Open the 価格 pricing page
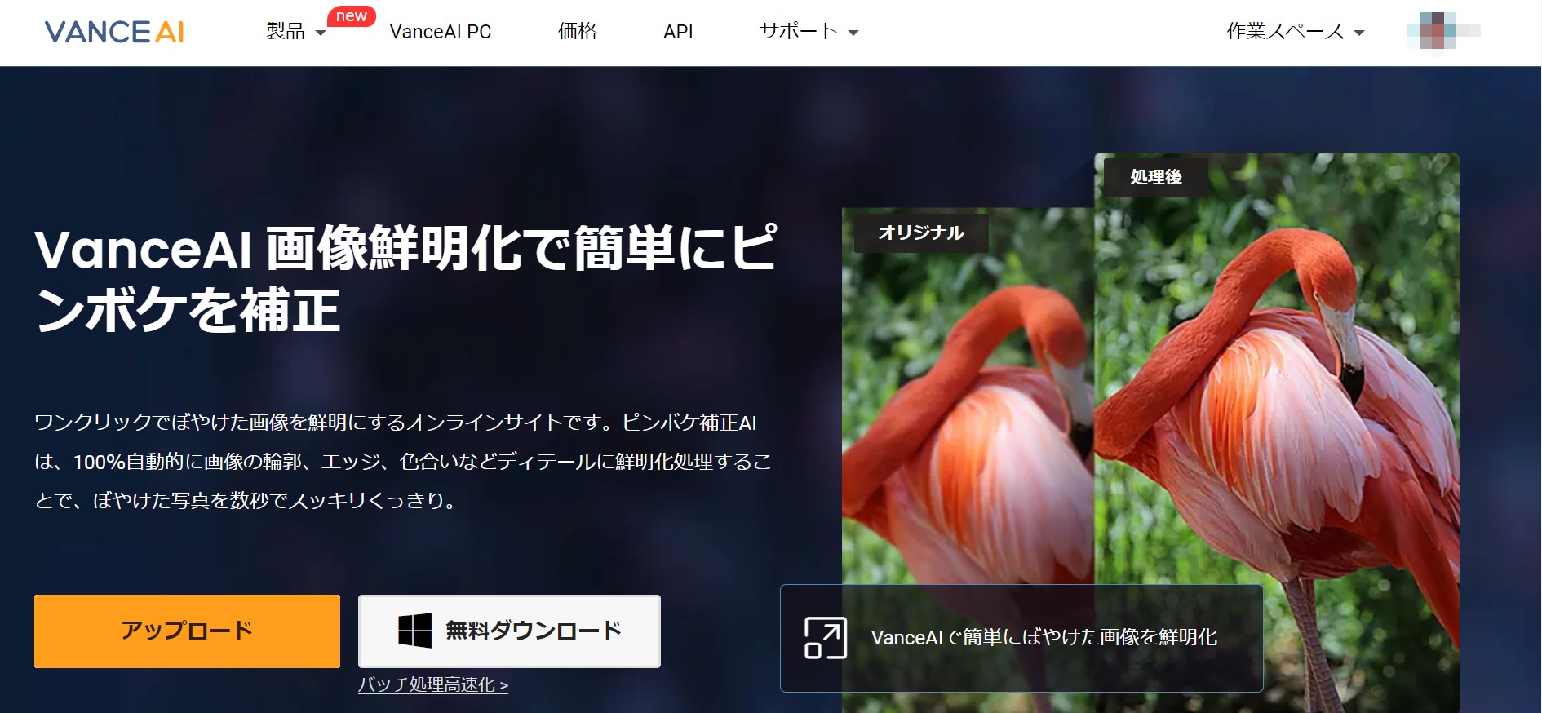The width and height of the screenshot is (1542, 713). tap(578, 32)
